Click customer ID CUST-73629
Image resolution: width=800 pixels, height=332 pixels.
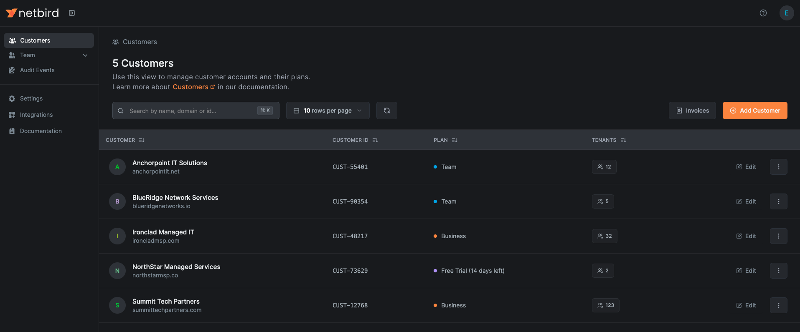click(x=350, y=271)
